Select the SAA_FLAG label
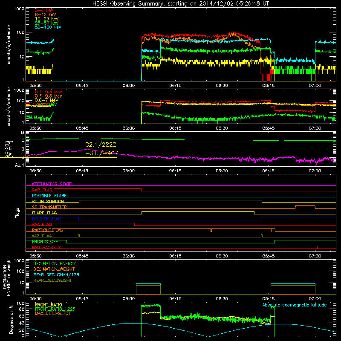The width and height of the screenshot is (341, 341). [x=42, y=224]
